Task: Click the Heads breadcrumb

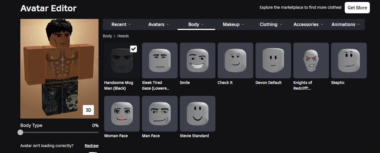Action: 123,36
